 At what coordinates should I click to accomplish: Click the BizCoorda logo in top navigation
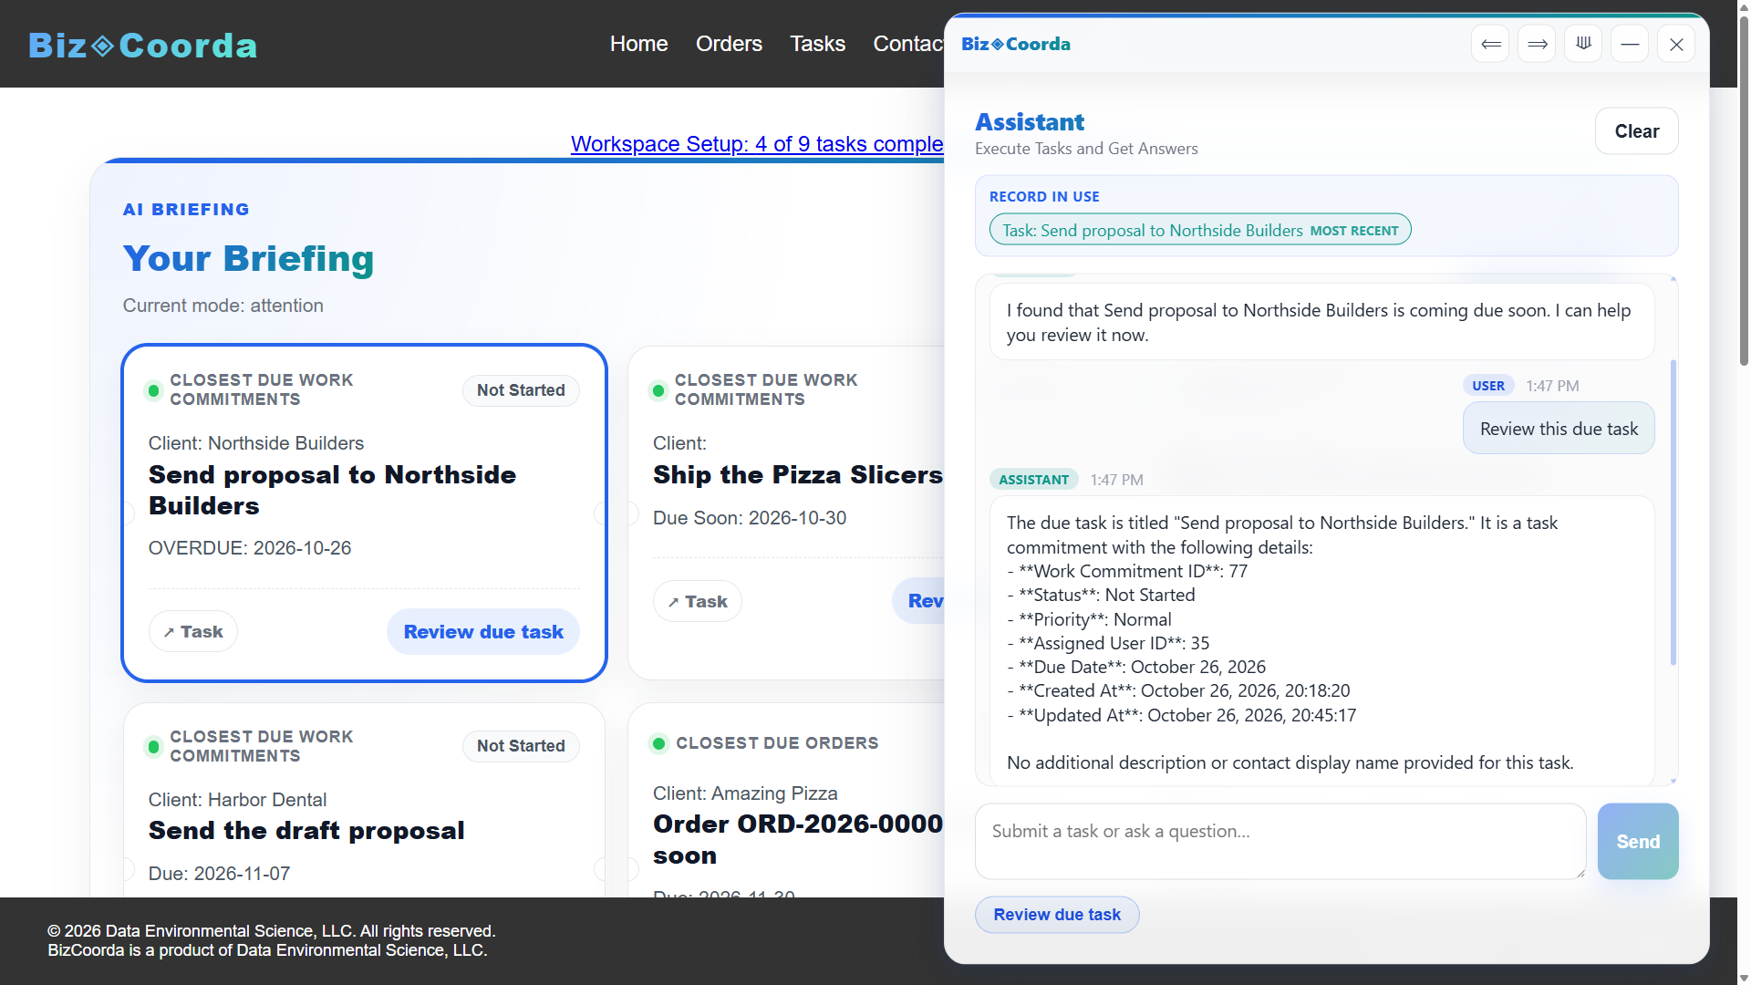click(x=143, y=45)
